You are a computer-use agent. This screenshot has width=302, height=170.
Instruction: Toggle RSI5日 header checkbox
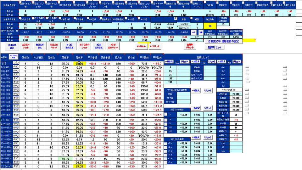click(126, 18)
